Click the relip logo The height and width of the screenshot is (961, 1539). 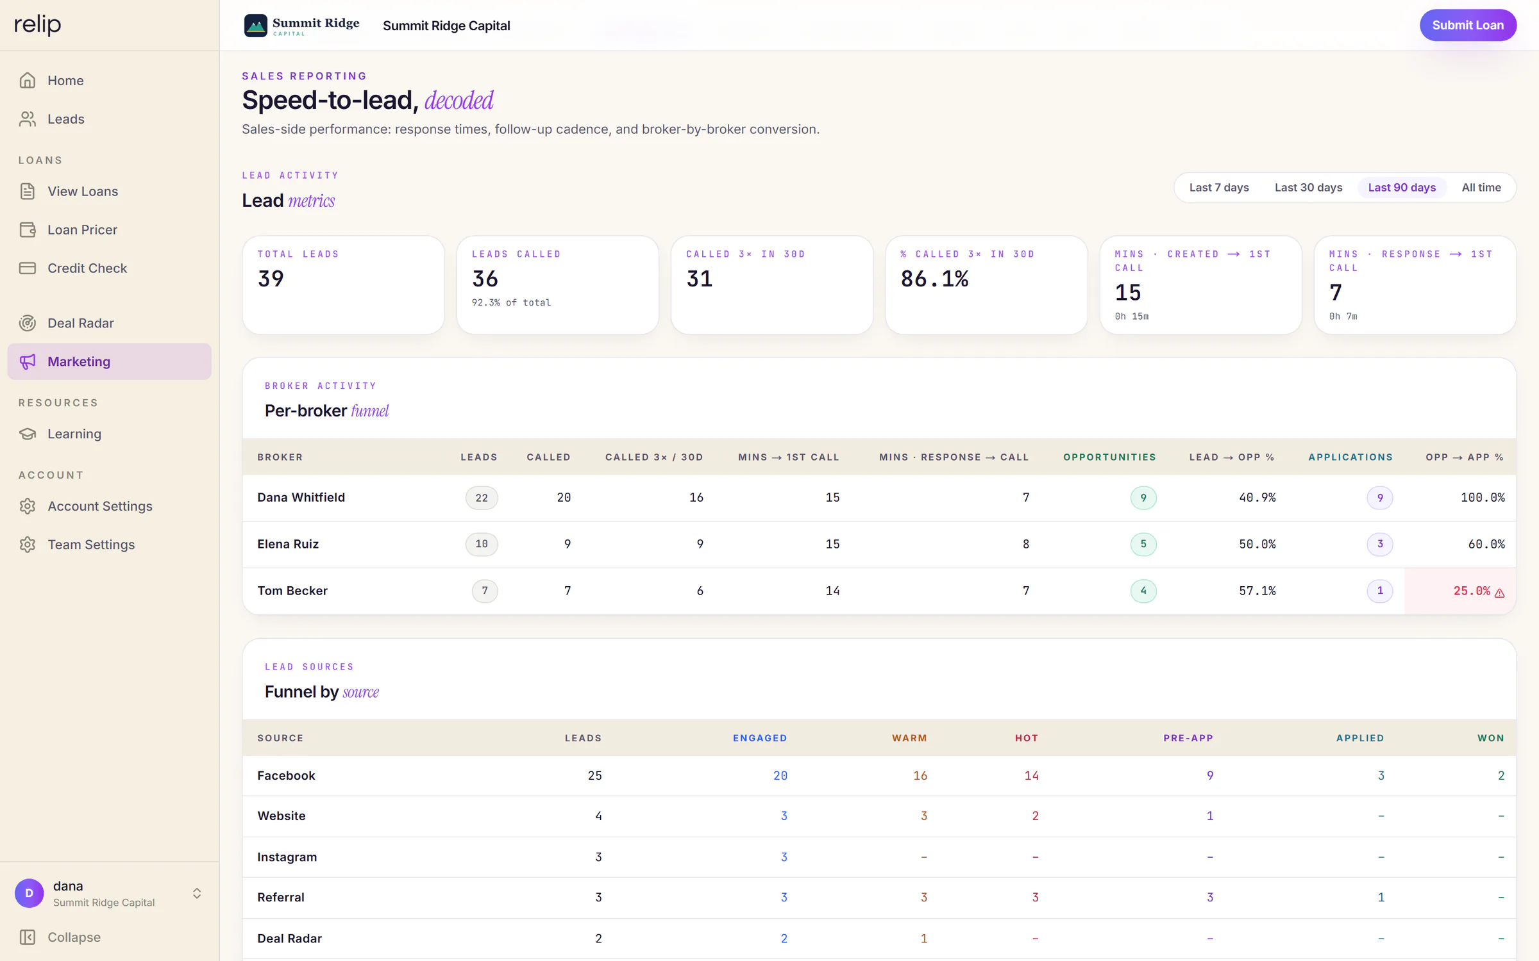(x=38, y=25)
